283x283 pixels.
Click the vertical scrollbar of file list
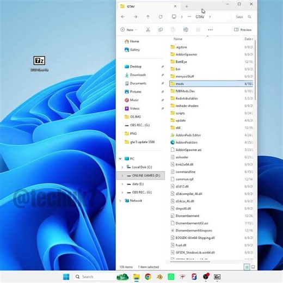tap(255, 70)
